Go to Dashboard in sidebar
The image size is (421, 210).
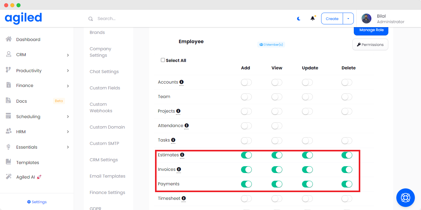[x=28, y=39]
